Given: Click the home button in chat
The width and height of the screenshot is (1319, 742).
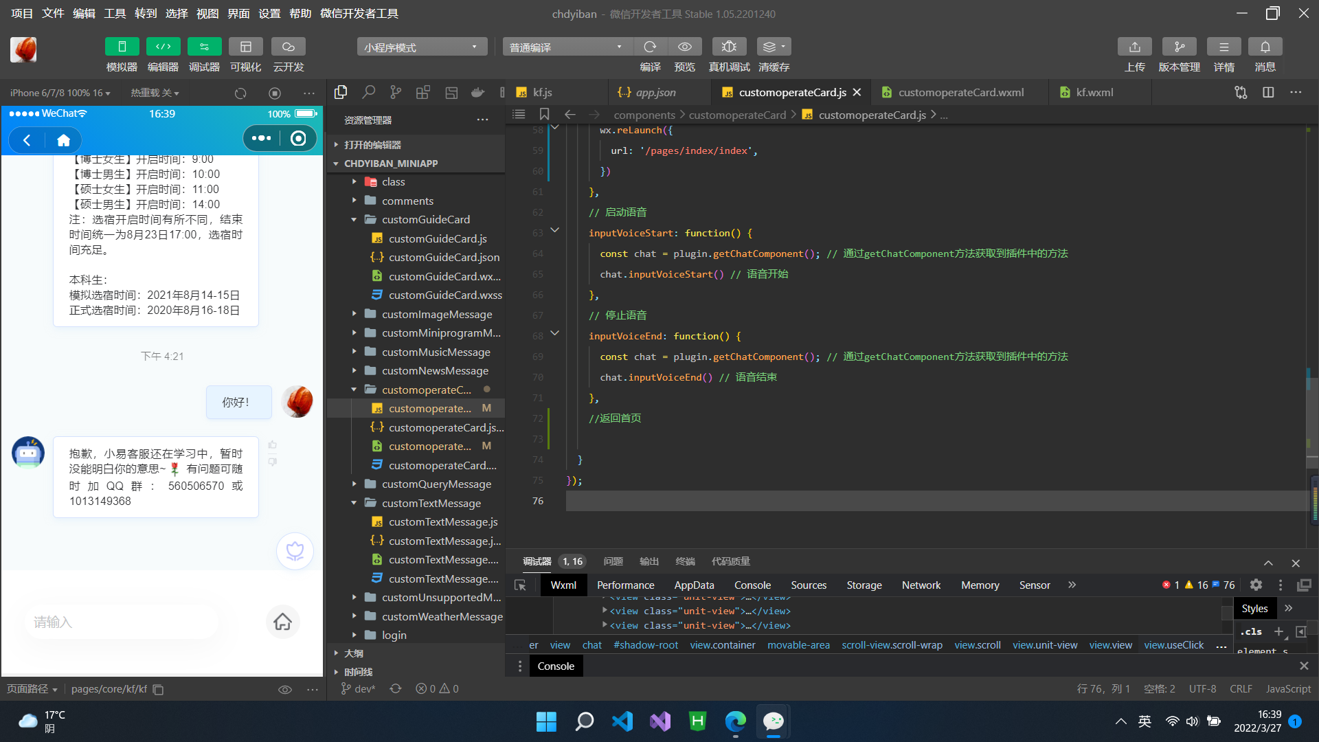Looking at the screenshot, I should (282, 622).
